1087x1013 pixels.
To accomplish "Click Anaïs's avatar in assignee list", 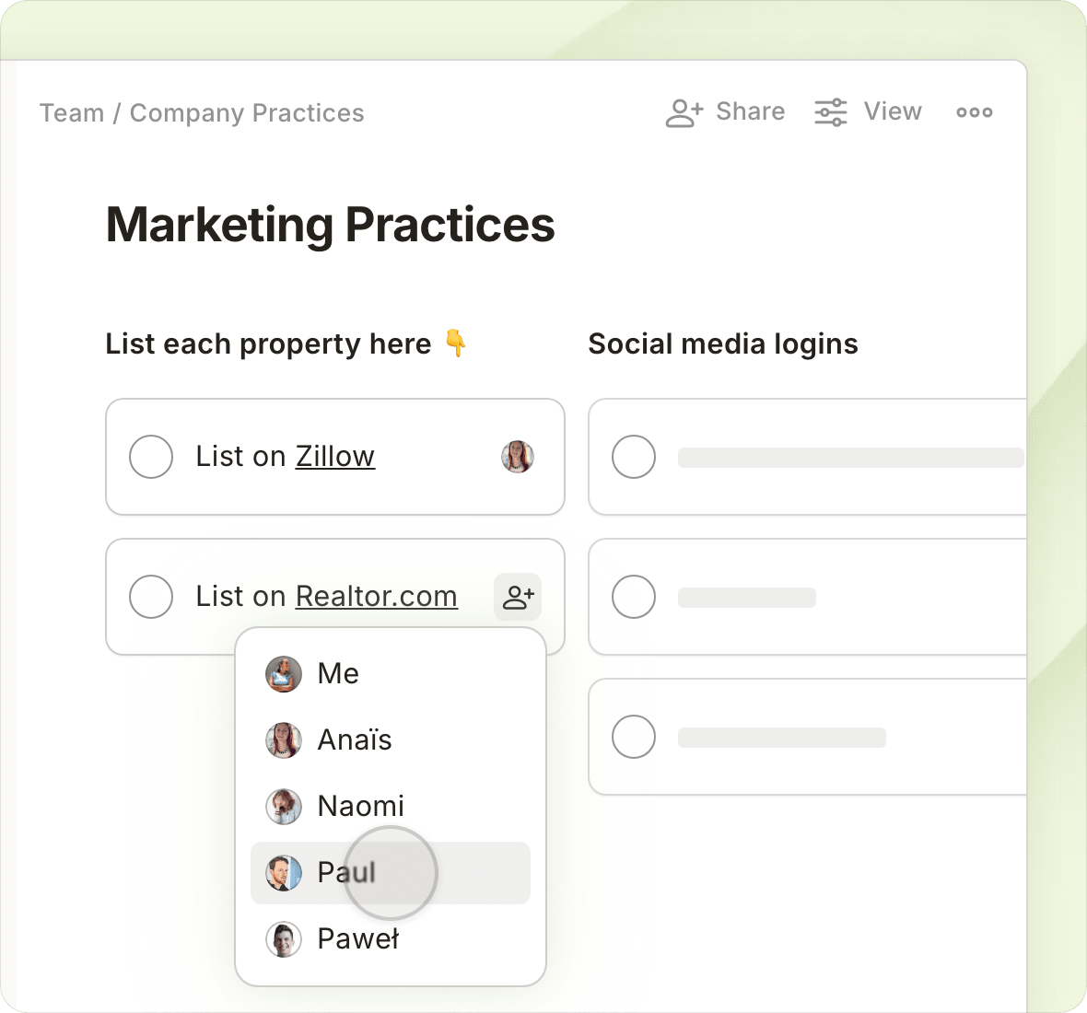I will (284, 740).
